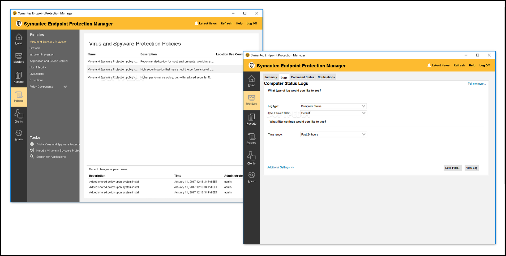506x256 pixels.
Task: Click the plus icon for Add a Virus policy
Action: point(32,144)
